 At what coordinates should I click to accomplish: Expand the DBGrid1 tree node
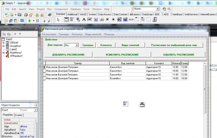(x=3, y=43)
